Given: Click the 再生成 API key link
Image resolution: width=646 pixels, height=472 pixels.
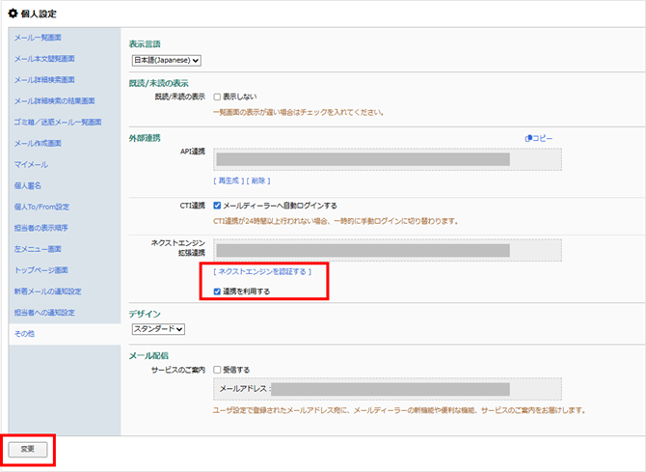Looking at the screenshot, I should (229, 180).
